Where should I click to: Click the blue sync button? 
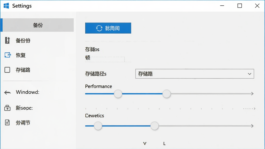tap(108, 28)
